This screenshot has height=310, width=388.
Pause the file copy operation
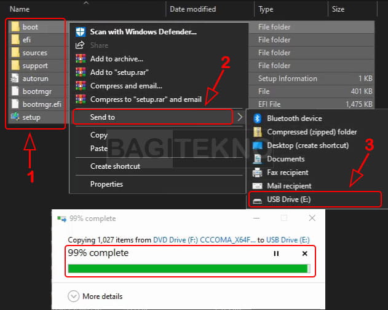click(x=276, y=254)
